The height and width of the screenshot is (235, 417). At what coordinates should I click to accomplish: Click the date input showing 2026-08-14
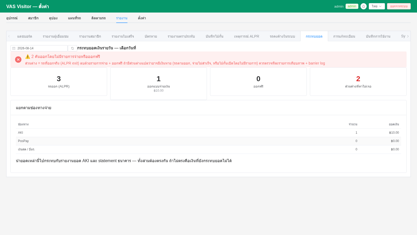[x=39, y=48]
